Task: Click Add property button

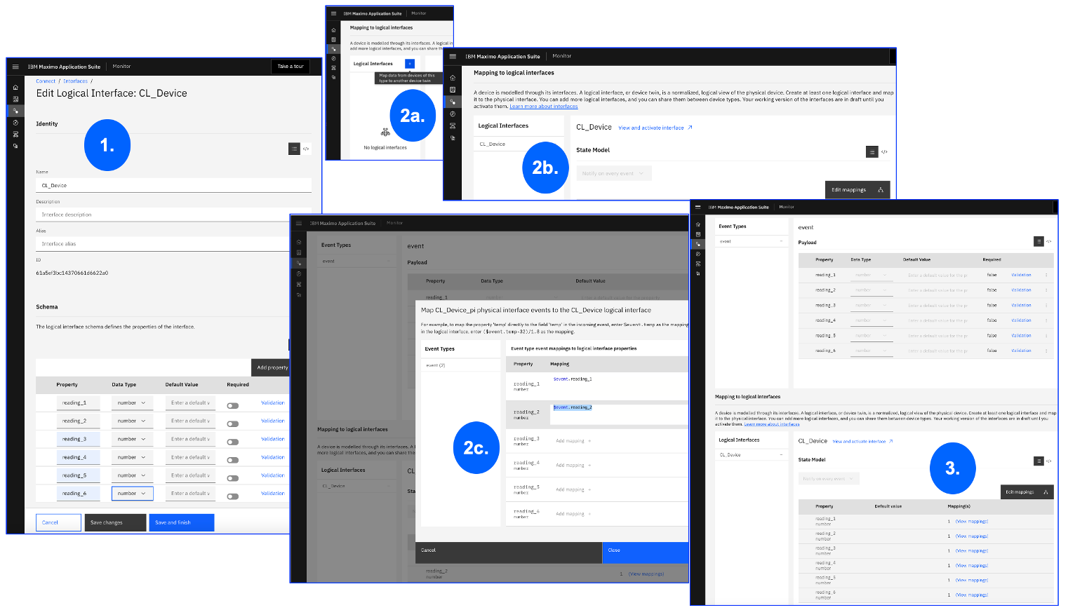Action: coord(270,367)
